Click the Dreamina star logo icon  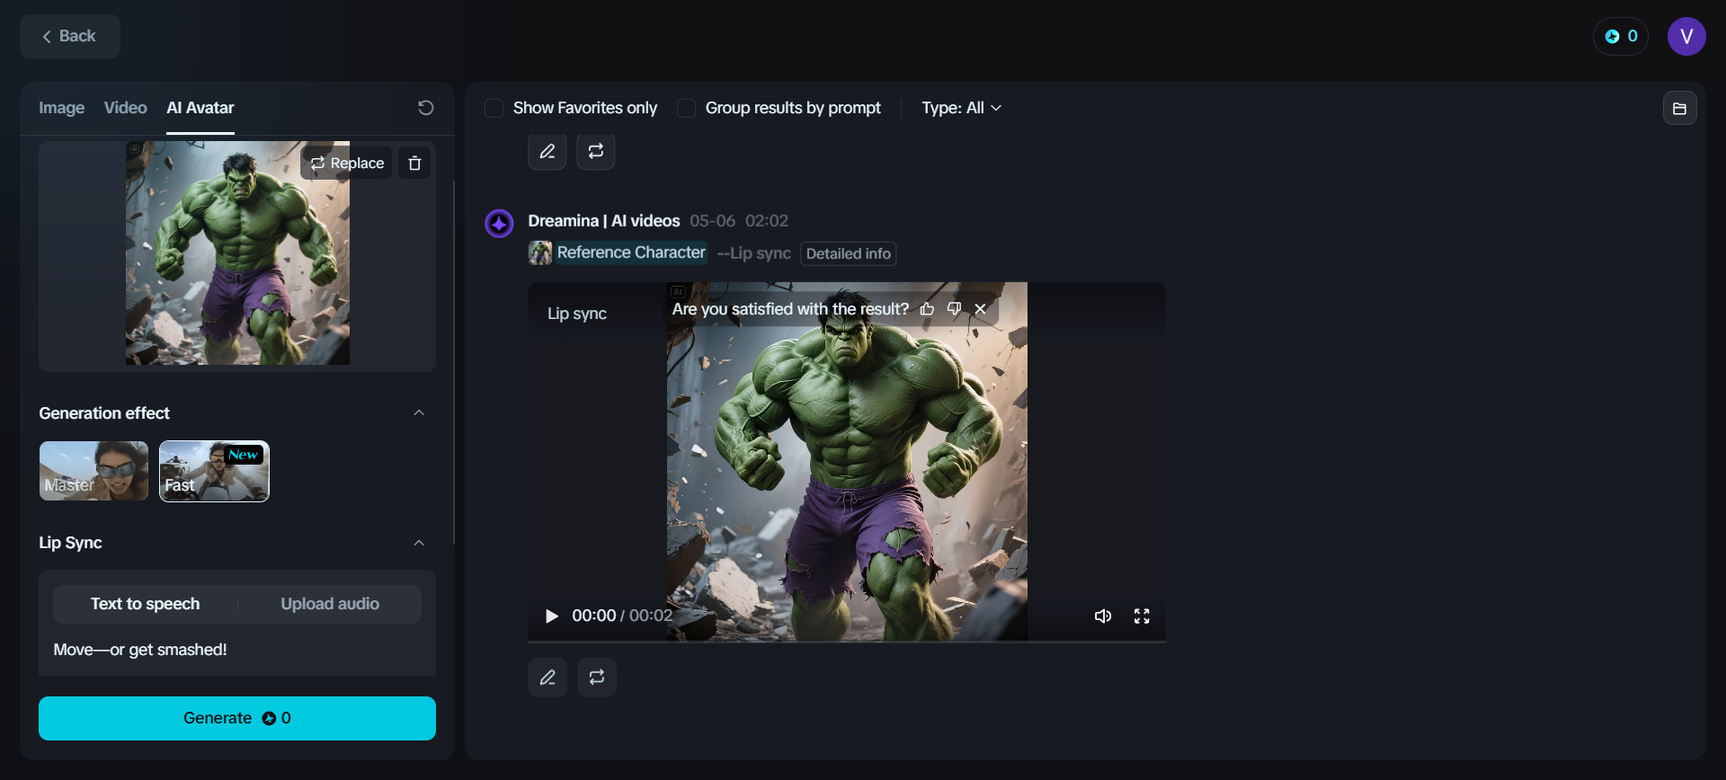499,223
